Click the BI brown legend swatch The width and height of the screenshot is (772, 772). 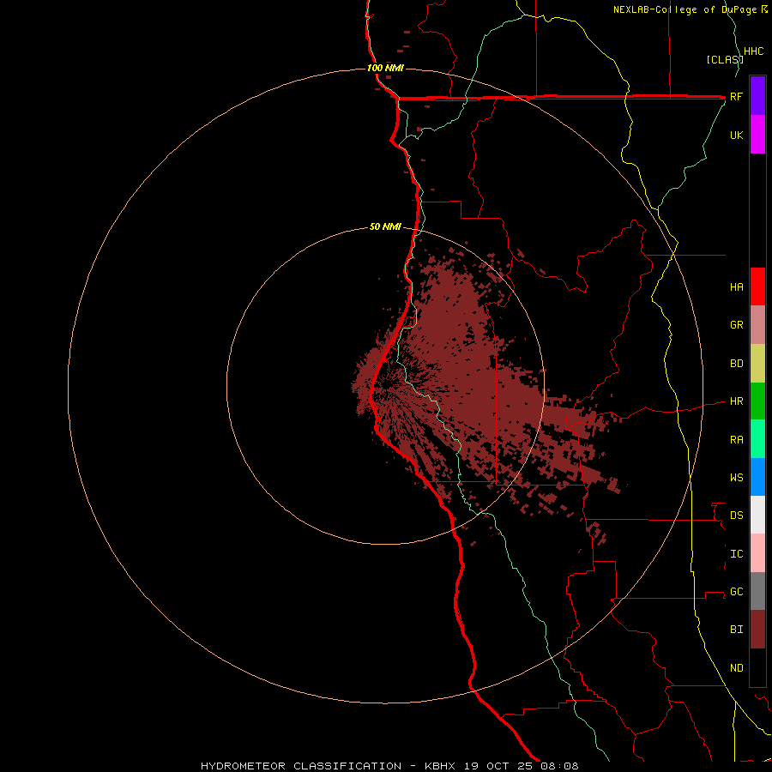pos(757,630)
